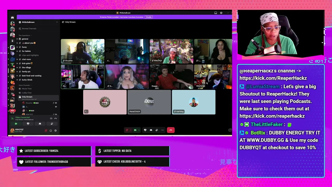Expand the family-pic channel arrow
332x187 pixels.
17,71
